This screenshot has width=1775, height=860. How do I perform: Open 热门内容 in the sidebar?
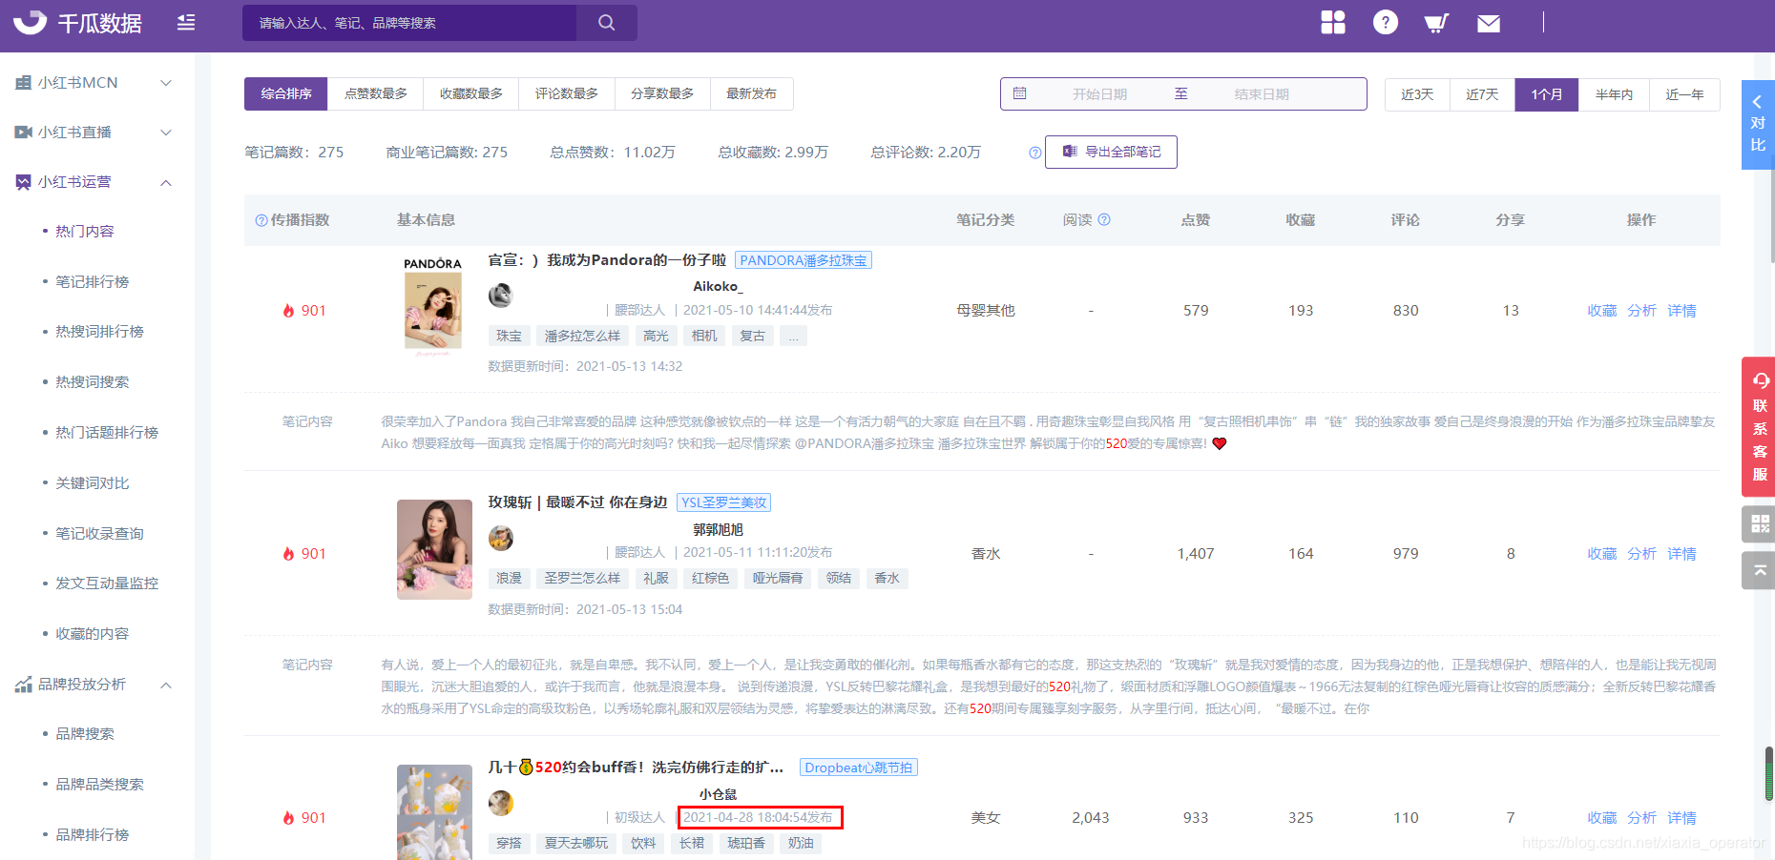click(x=85, y=232)
